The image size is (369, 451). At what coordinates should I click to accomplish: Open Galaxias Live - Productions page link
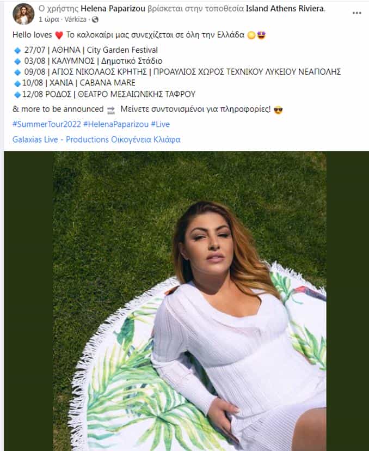click(96, 139)
